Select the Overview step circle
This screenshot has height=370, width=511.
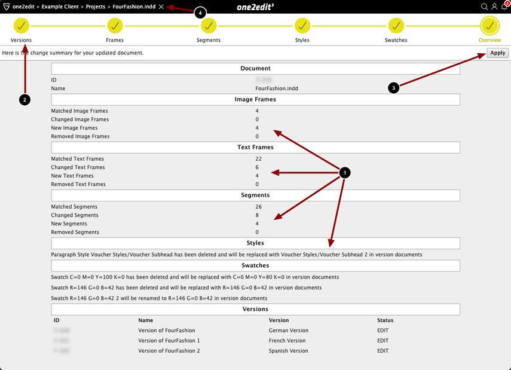click(x=489, y=26)
